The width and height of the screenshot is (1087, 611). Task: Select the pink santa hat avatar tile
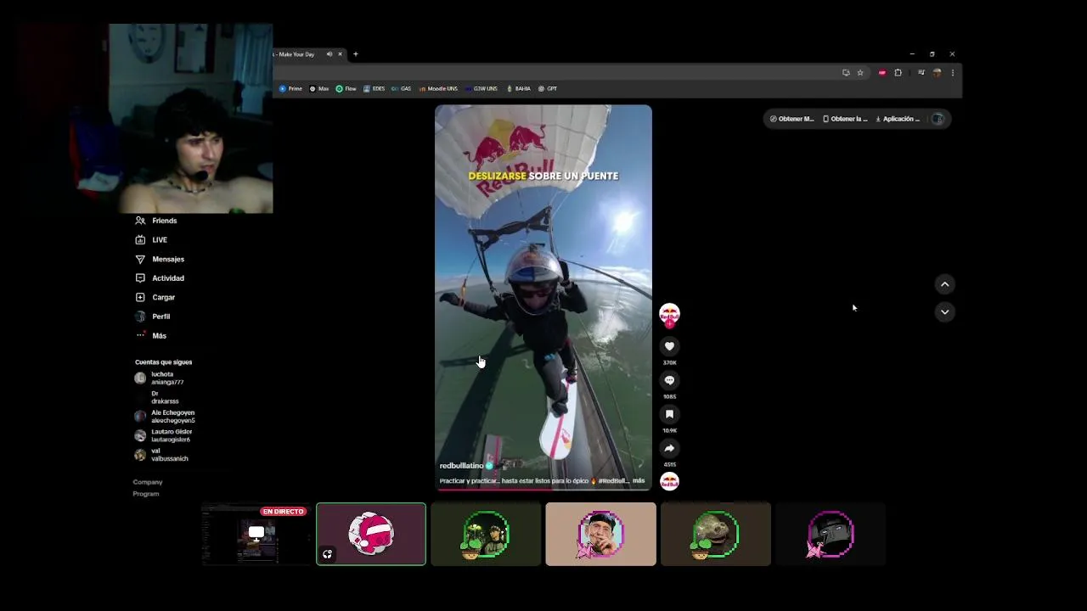(371, 534)
